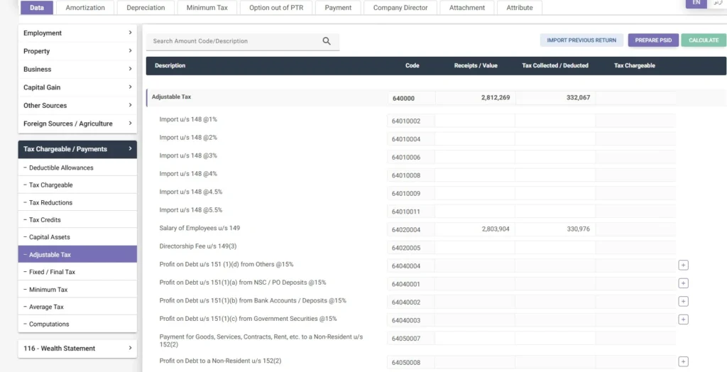
Task: Collapse Tax Chargeable / Payments section
Action: point(77,149)
